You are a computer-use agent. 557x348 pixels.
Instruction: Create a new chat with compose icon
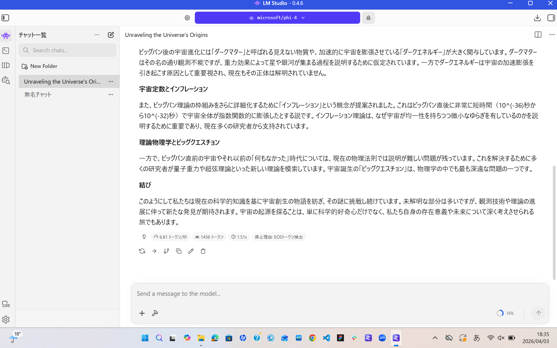(x=111, y=35)
